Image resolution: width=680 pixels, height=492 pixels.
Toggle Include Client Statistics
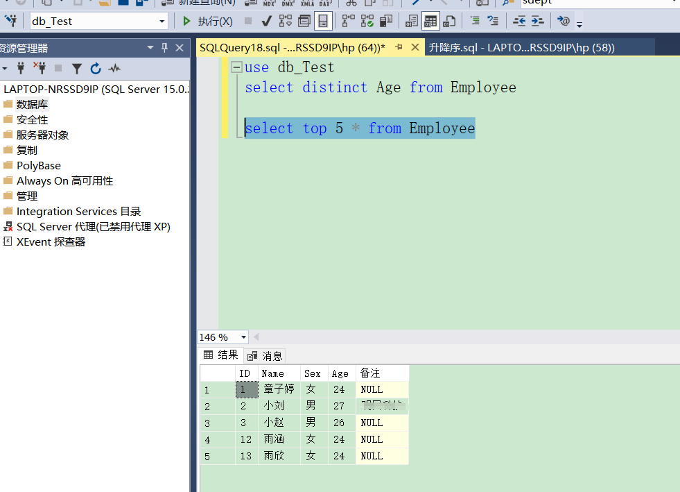pyautogui.click(x=386, y=21)
